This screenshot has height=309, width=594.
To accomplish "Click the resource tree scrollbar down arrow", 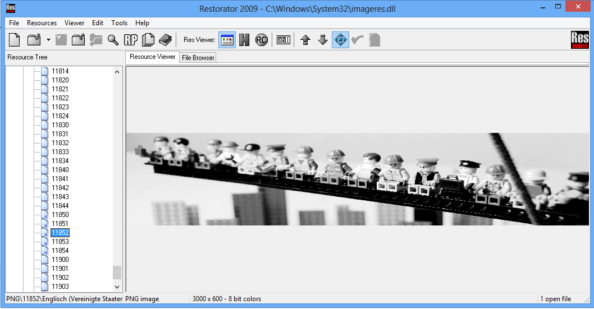I will pos(117,287).
